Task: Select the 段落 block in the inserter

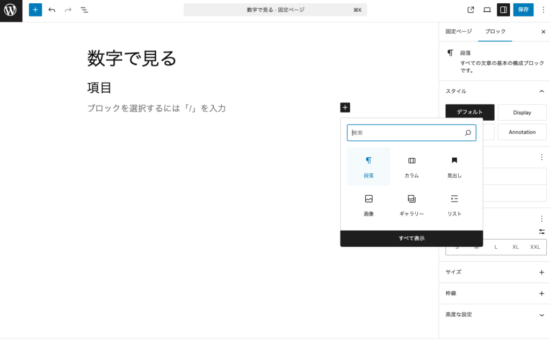Action: (x=368, y=166)
